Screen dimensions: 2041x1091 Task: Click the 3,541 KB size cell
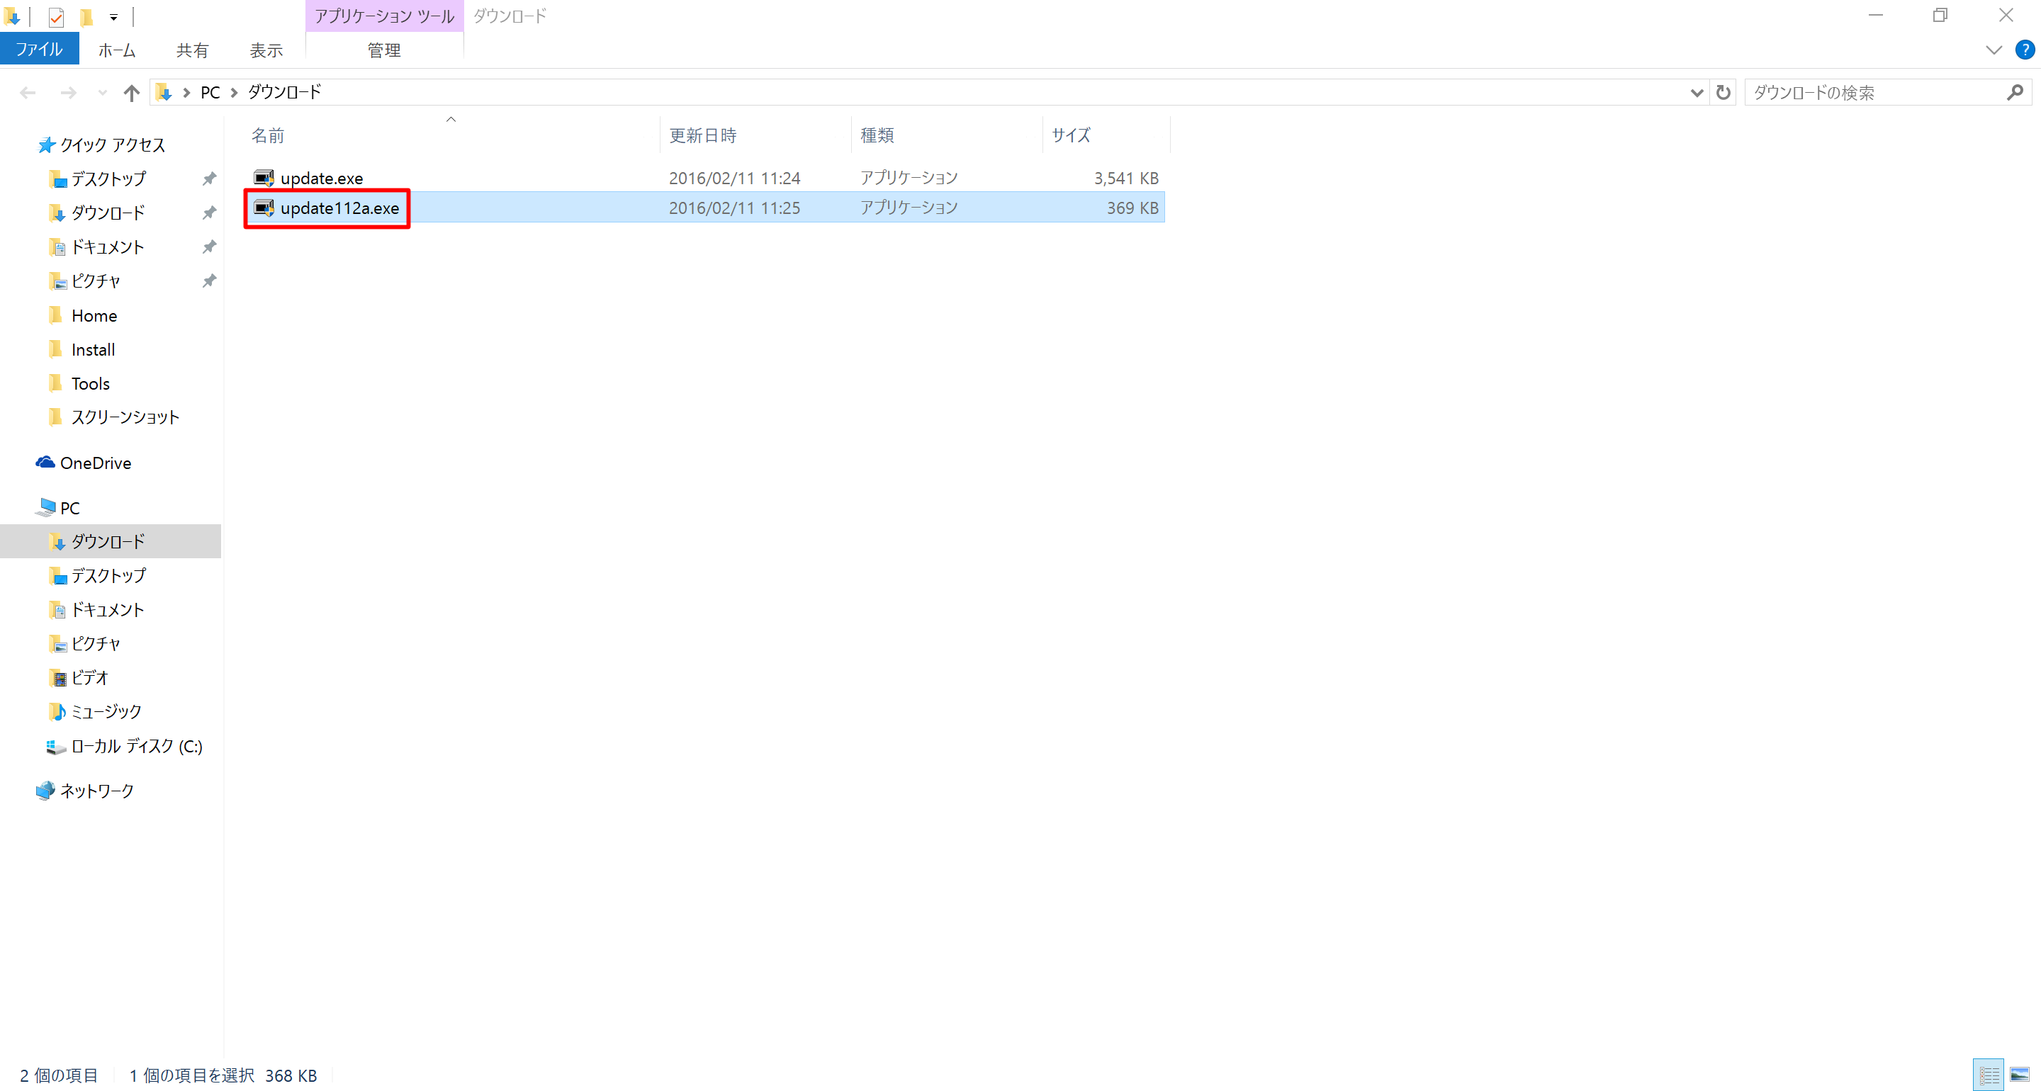coord(1126,179)
